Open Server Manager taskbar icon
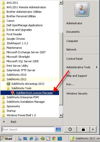The height and width of the screenshot is (142, 100). pos(19,138)
